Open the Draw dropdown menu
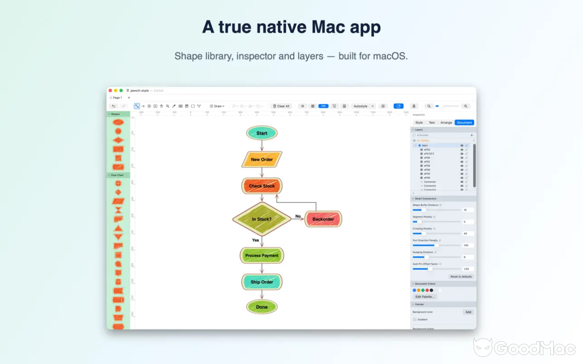 point(217,106)
